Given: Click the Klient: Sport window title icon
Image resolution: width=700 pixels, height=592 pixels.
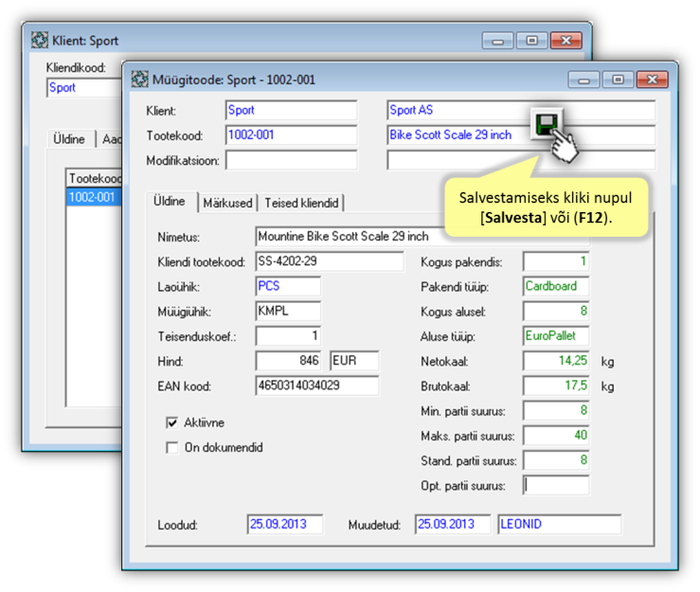Looking at the screenshot, I should pos(40,40).
